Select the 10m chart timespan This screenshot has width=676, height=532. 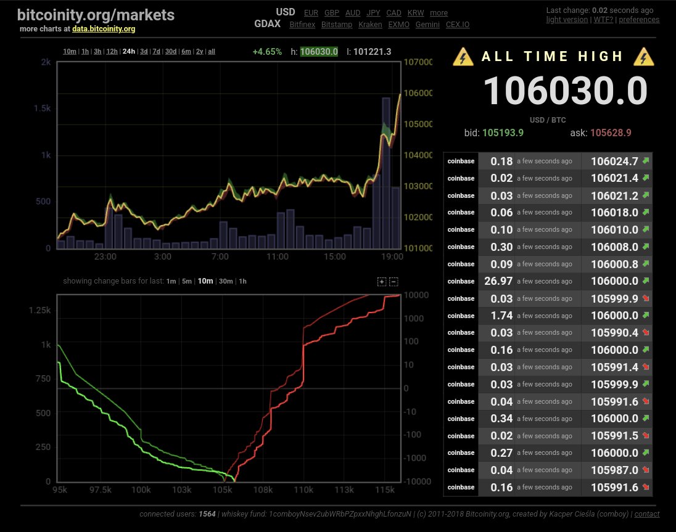click(70, 51)
